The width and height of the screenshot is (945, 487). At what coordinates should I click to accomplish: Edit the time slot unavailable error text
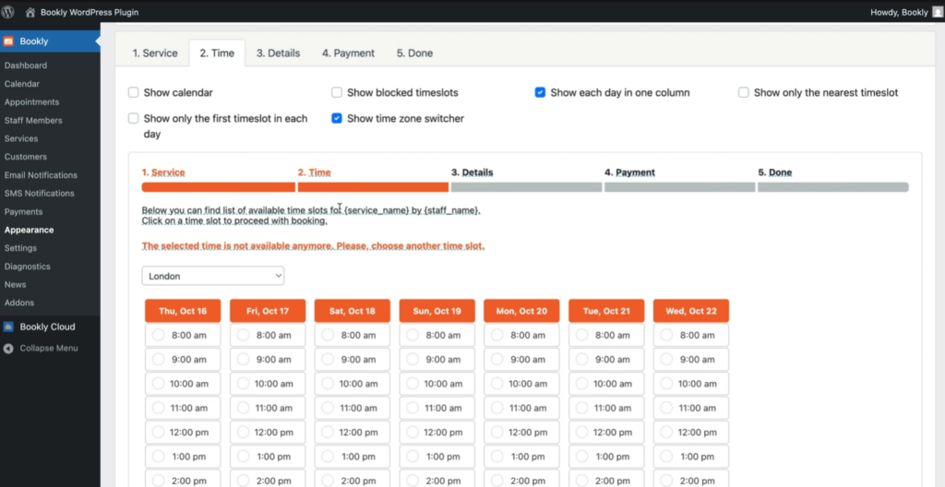[x=314, y=246]
